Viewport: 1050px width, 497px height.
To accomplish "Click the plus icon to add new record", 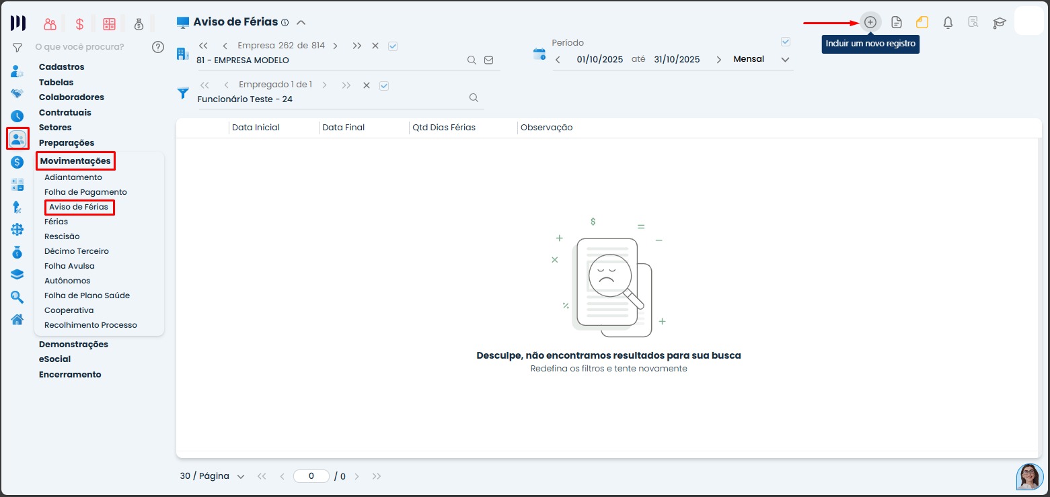I will [870, 22].
